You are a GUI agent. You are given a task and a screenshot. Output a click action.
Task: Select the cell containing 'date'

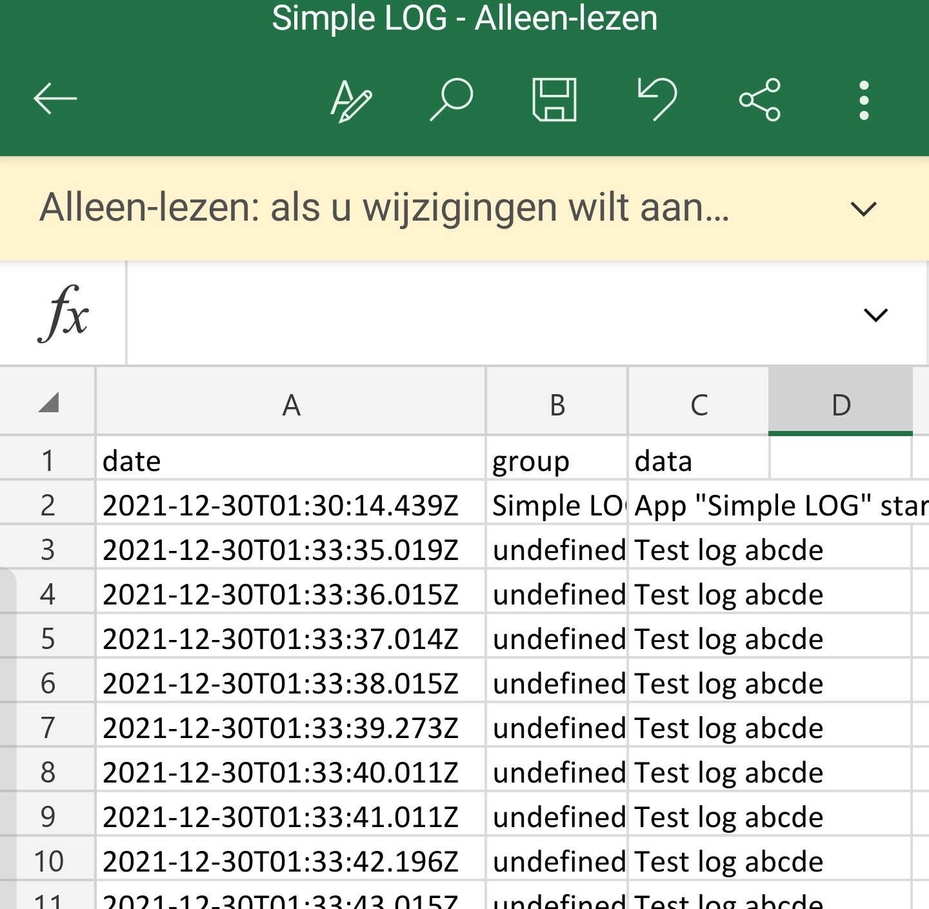(290, 461)
